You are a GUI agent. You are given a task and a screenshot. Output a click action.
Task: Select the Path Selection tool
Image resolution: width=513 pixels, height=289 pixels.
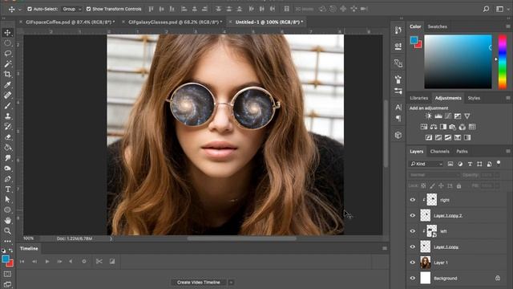pyautogui.click(x=7, y=200)
